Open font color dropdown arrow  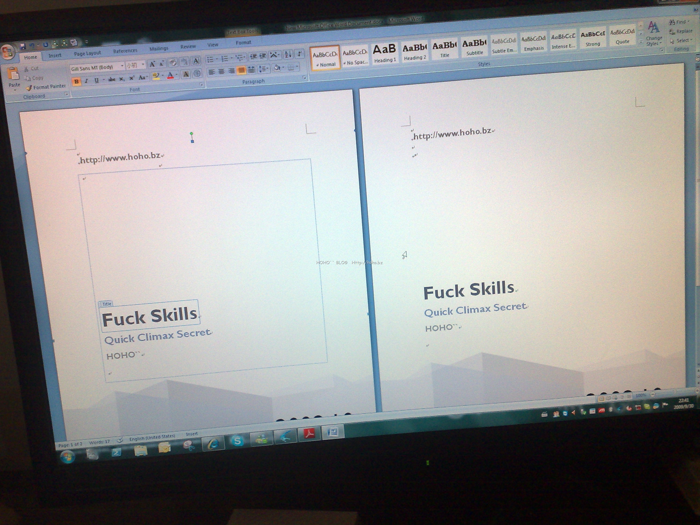pyautogui.click(x=177, y=75)
